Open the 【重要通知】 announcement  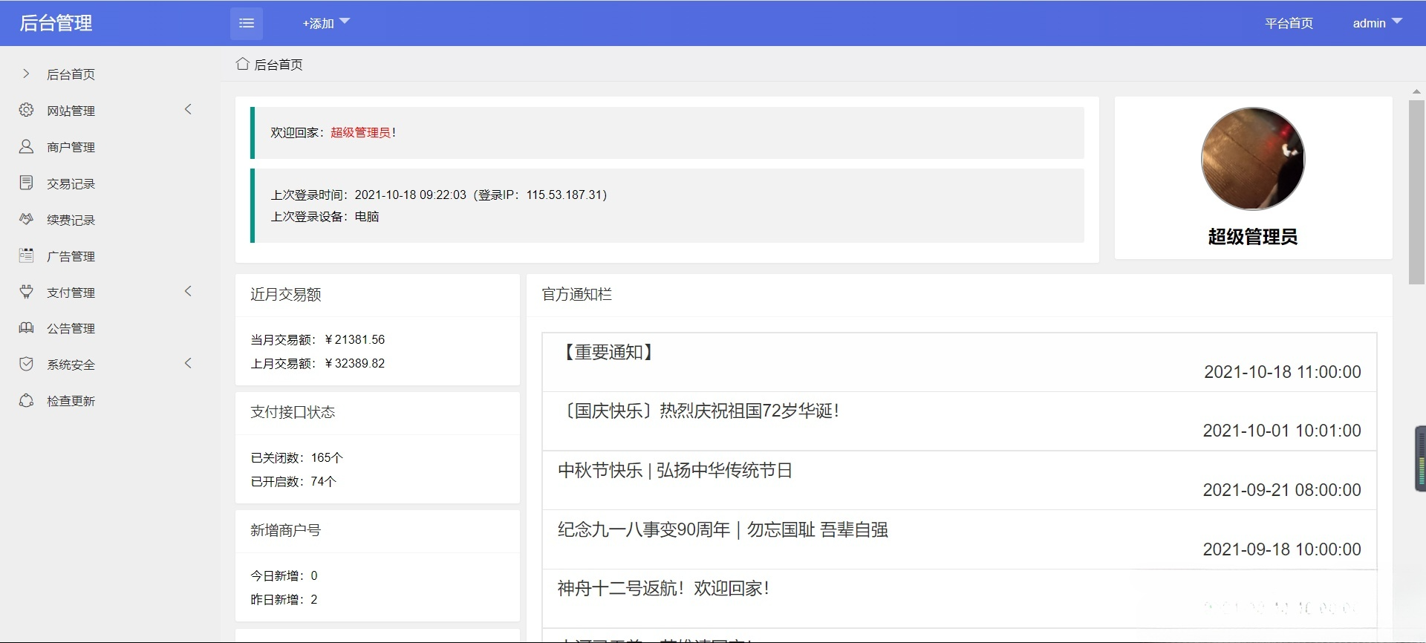(x=608, y=352)
